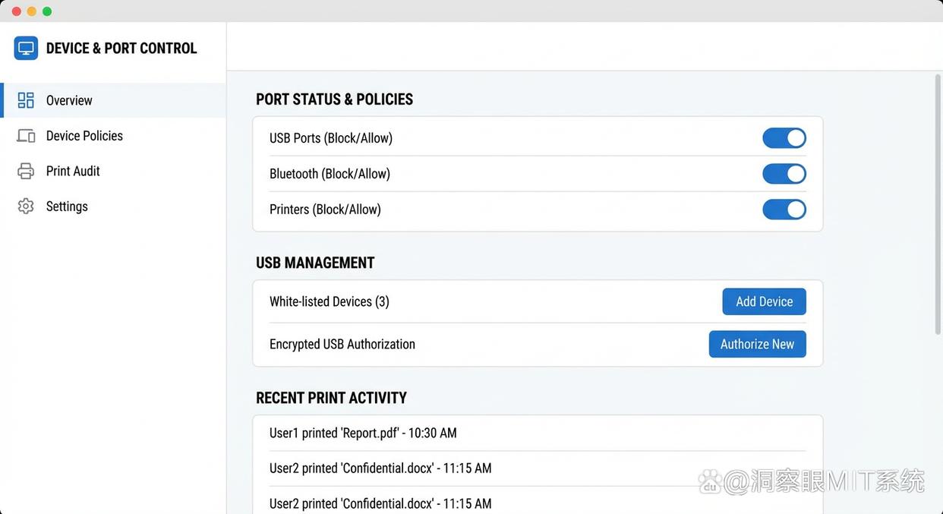Click the Device & Port Control monitor logo
943x514 pixels.
(x=26, y=48)
